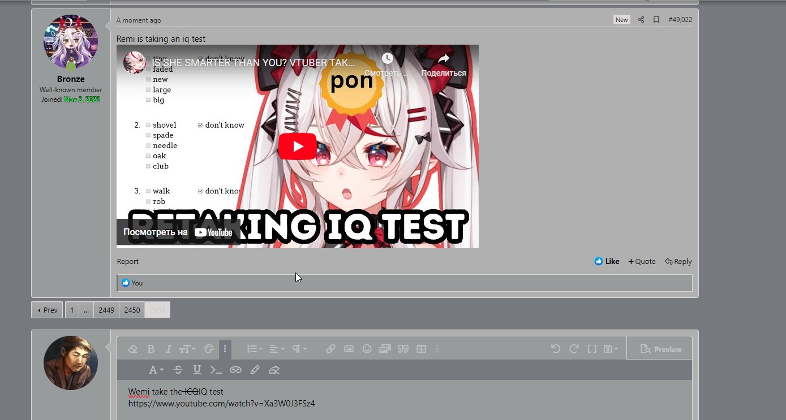Open the paragraph format dropdown
Screen dimensions: 786x420
click(299, 349)
